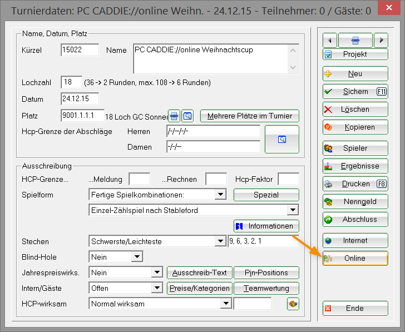Open the Drucken print menu
Viewport: 405px width, 332px height.
[x=355, y=184]
